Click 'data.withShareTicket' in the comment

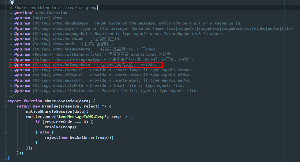(78, 54)
